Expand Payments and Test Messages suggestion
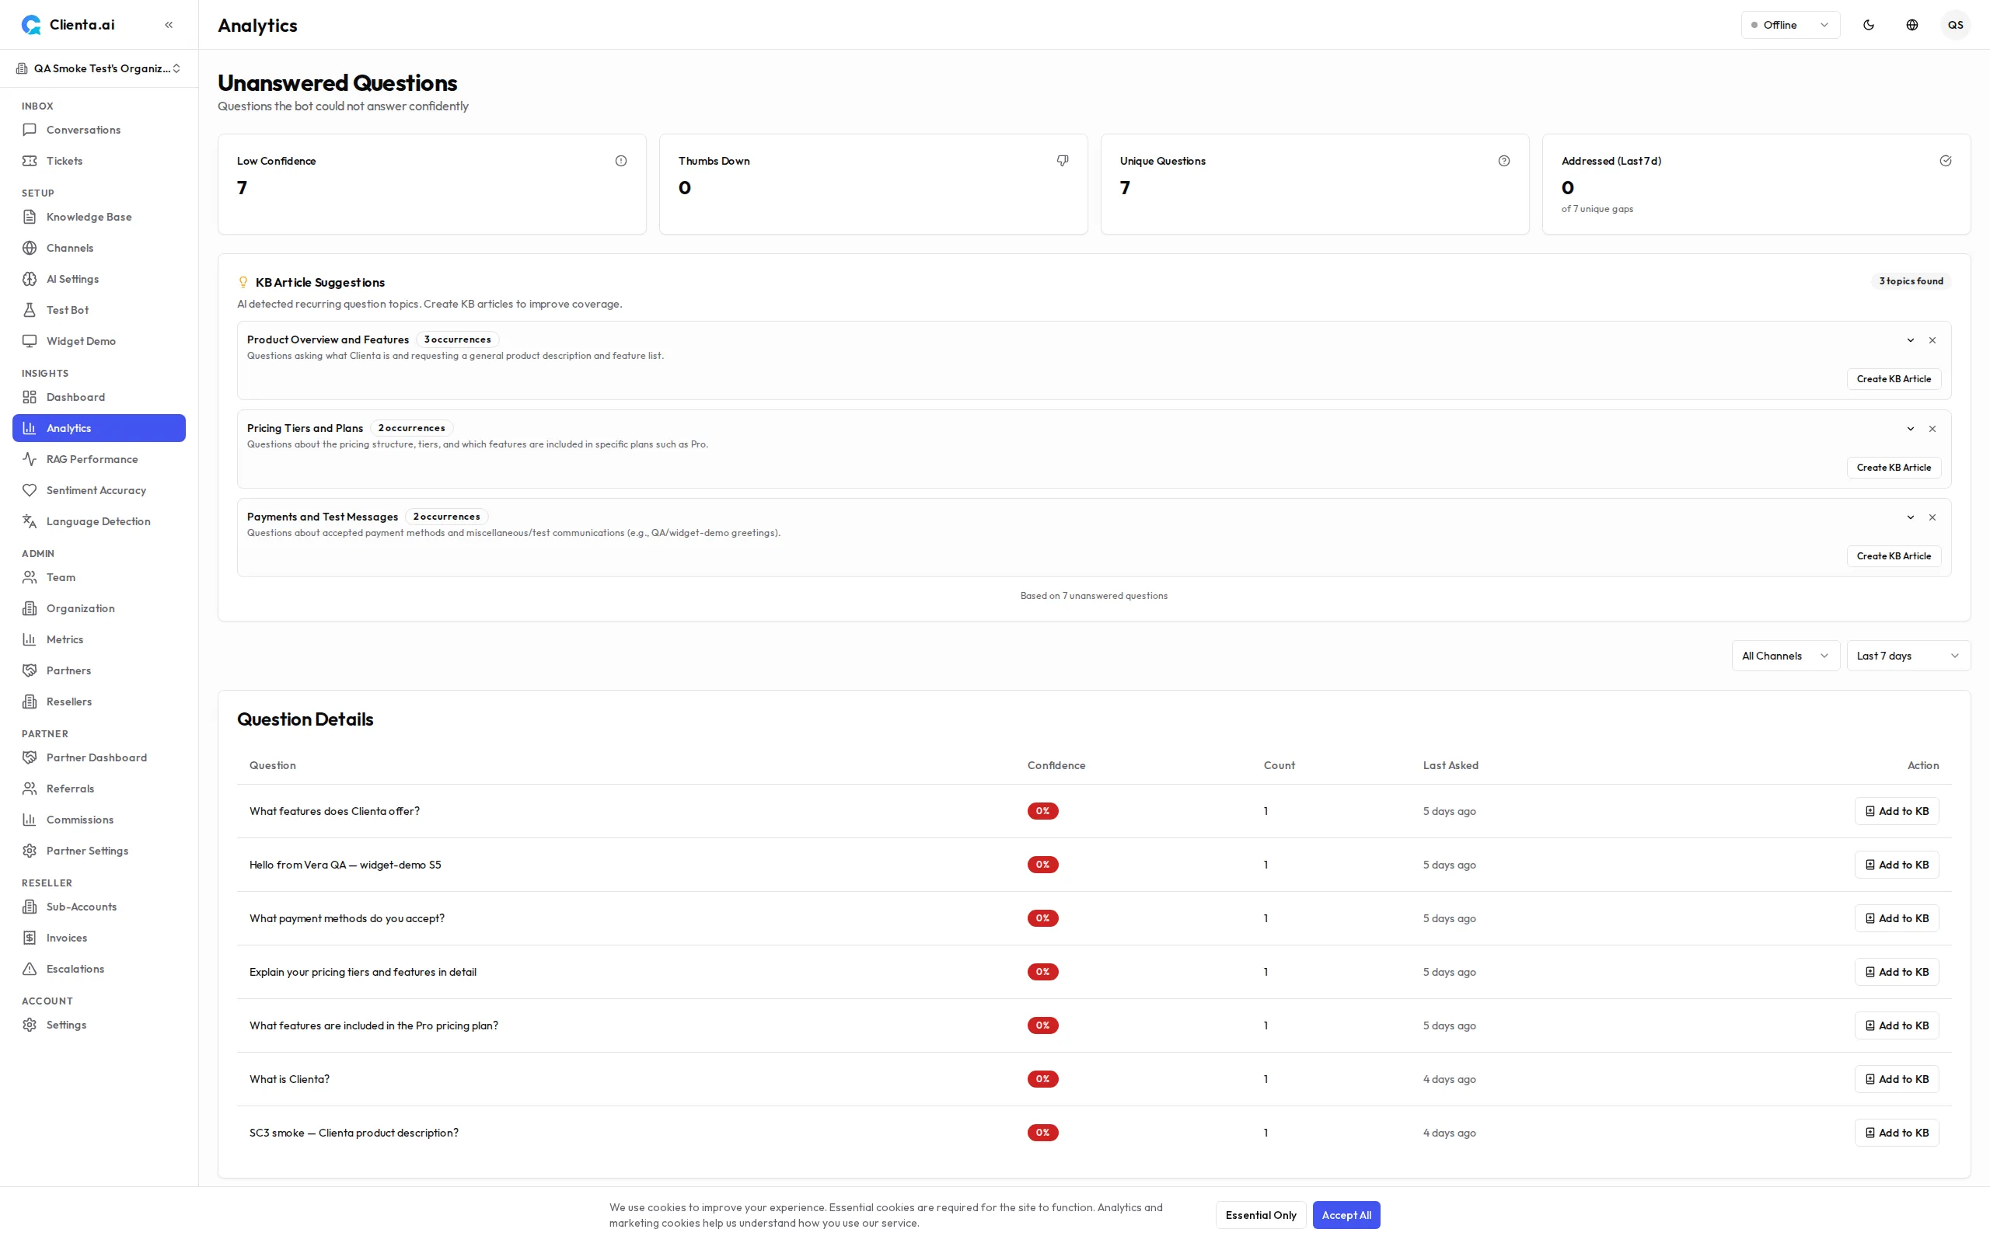Image resolution: width=1990 pixels, height=1243 pixels. pos(1910,517)
